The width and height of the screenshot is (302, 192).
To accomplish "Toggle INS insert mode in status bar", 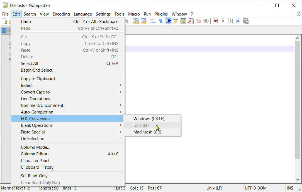I will [290, 188].
